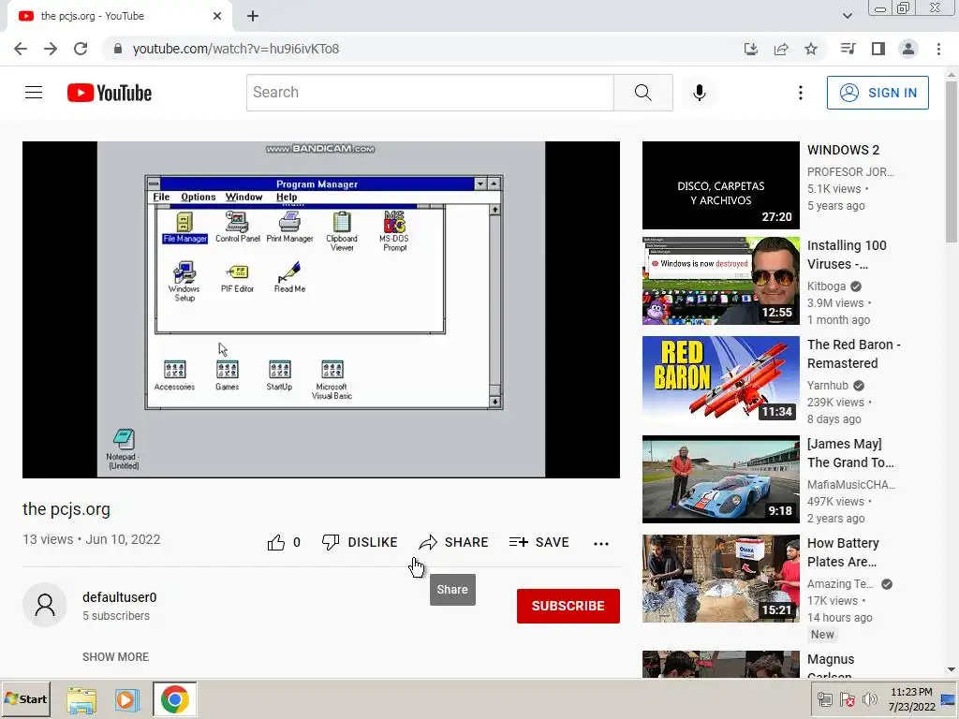Open YouTube settings three-dot menu
959x719 pixels.
[x=800, y=93]
